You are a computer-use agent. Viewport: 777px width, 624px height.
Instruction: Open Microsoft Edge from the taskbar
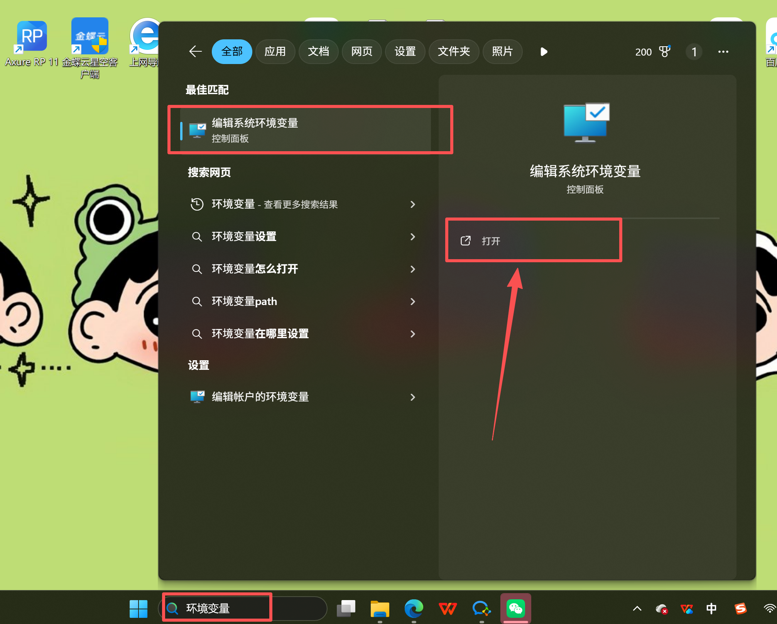[x=414, y=608]
